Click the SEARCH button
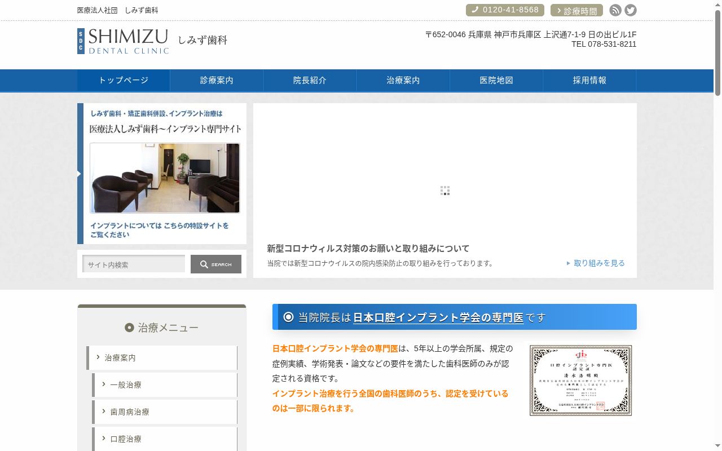This screenshot has width=722, height=451. [216, 264]
